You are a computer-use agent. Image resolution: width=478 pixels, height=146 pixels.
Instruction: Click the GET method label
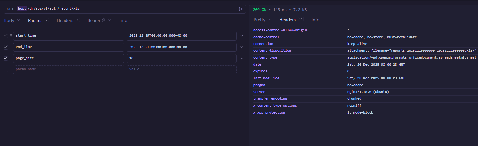click(10, 9)
